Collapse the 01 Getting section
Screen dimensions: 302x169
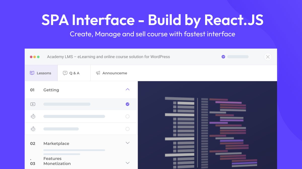pyautogui.click(x=128, y=89)
